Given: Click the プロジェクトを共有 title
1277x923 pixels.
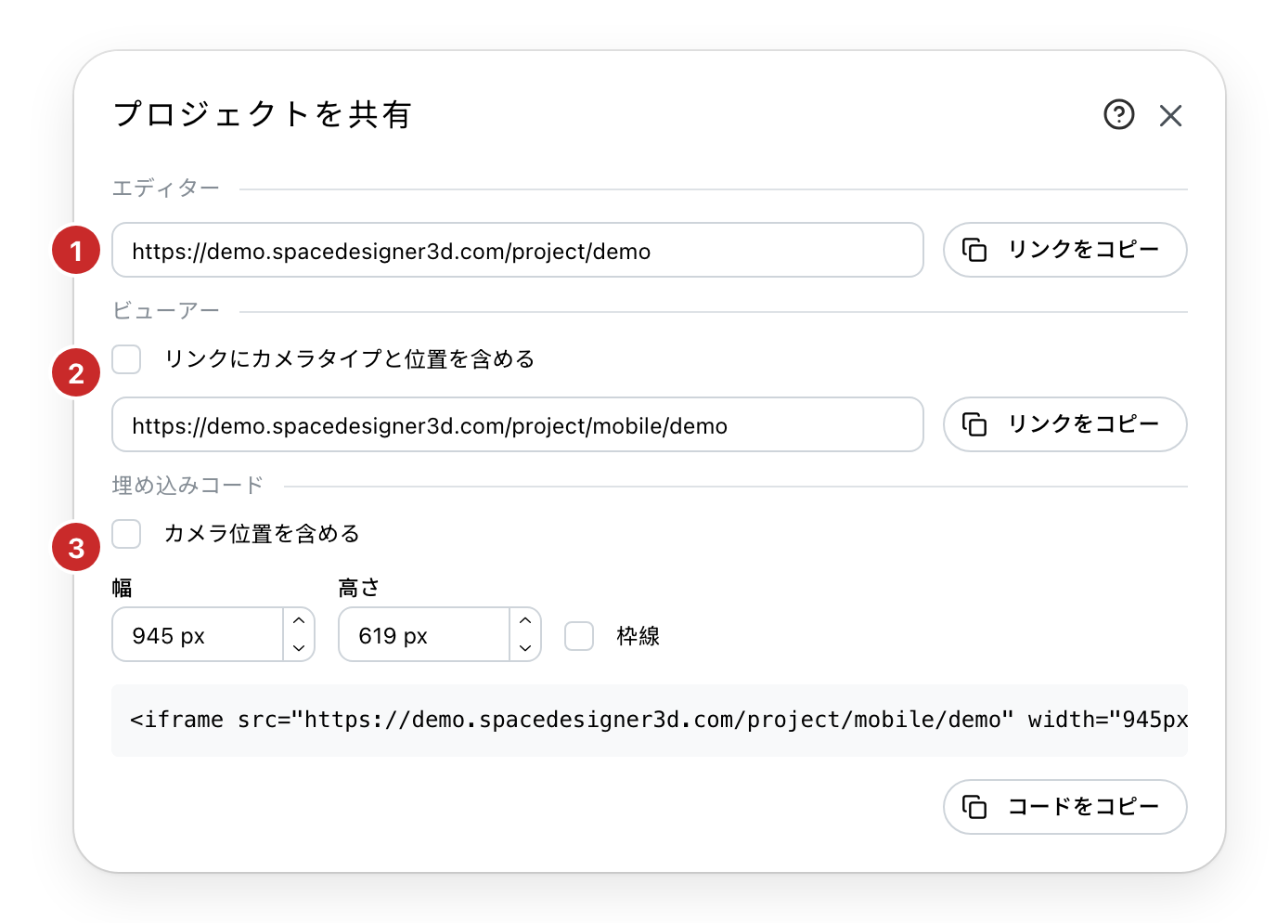Looking at the screenshot, I should click(263, 114).
